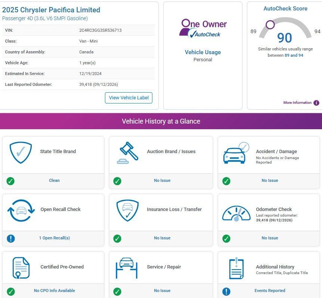
Task: Click the between 89 and 94 range text
Action: point(285,55)
